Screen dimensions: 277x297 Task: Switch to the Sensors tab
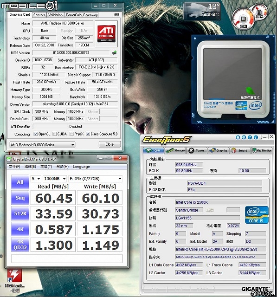coord(39,15)
